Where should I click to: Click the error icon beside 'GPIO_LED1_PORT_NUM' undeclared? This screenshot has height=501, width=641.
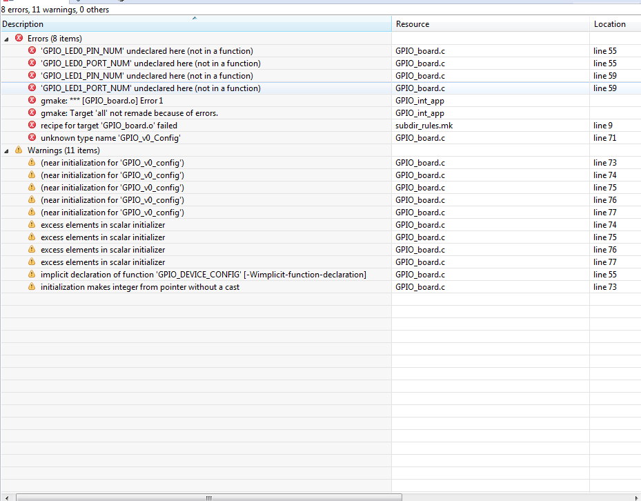click(32, 88)
